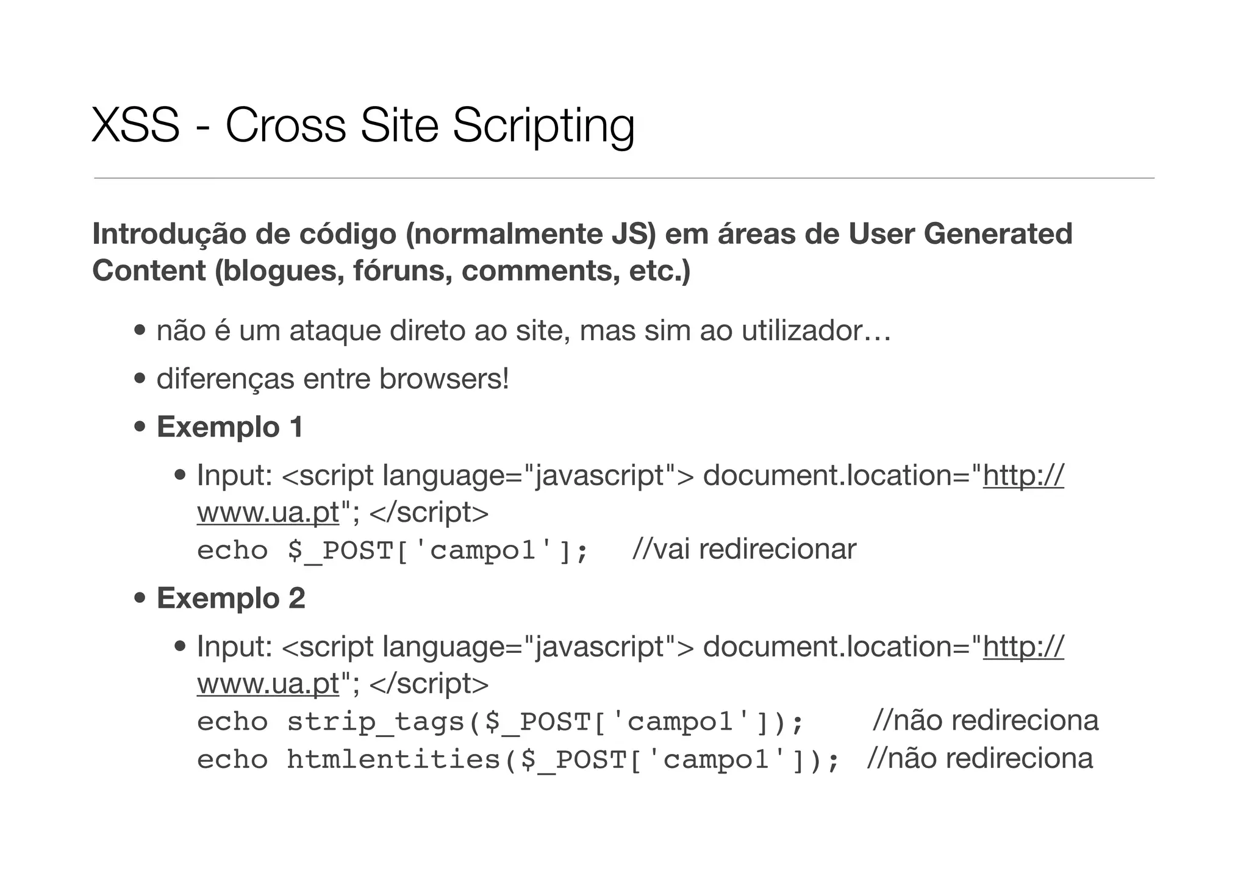Click the code line echo $_POST['campo1'];
This screenshot has height=882, width=1249.
click(393, 550)
